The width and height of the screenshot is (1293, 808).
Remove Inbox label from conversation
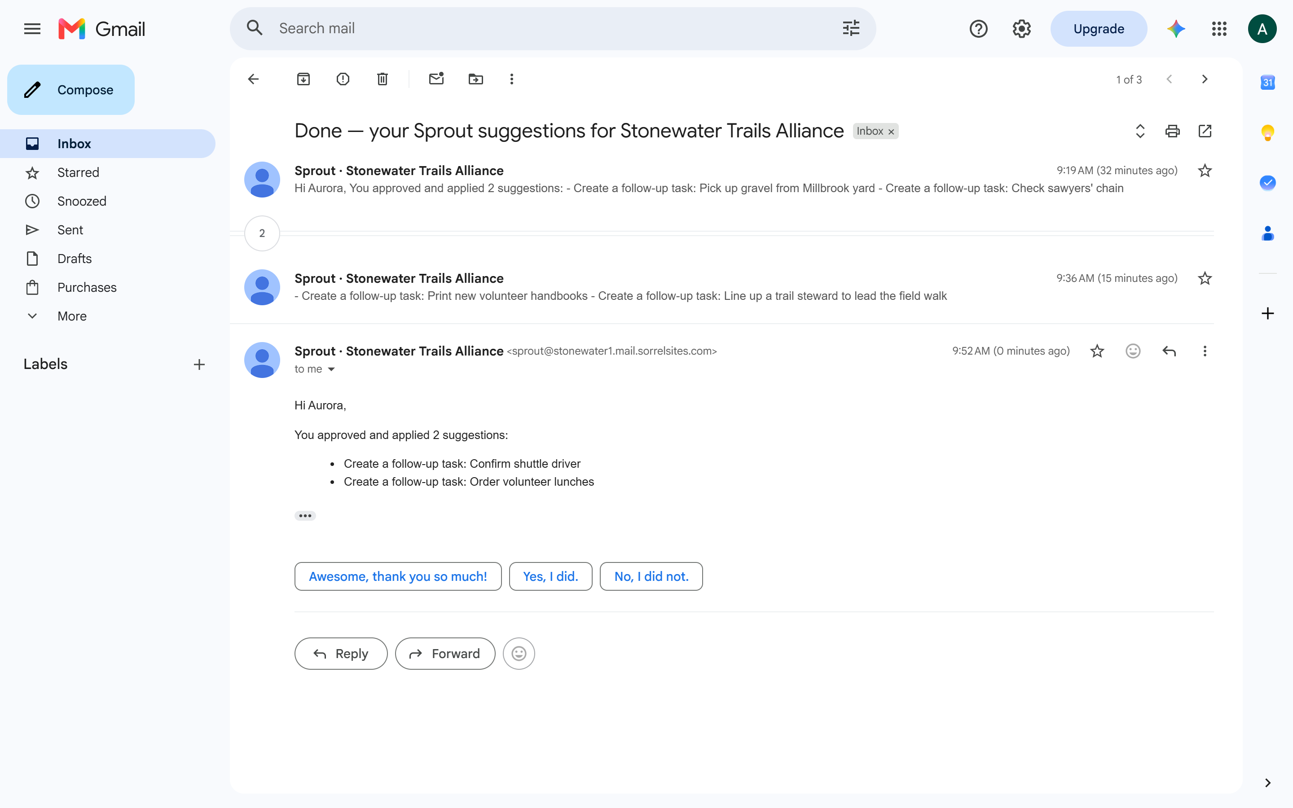891,132
